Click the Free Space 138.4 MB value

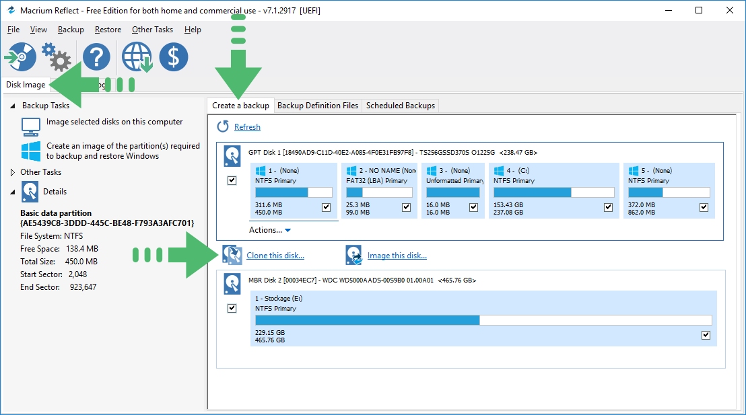click(81, 249)
